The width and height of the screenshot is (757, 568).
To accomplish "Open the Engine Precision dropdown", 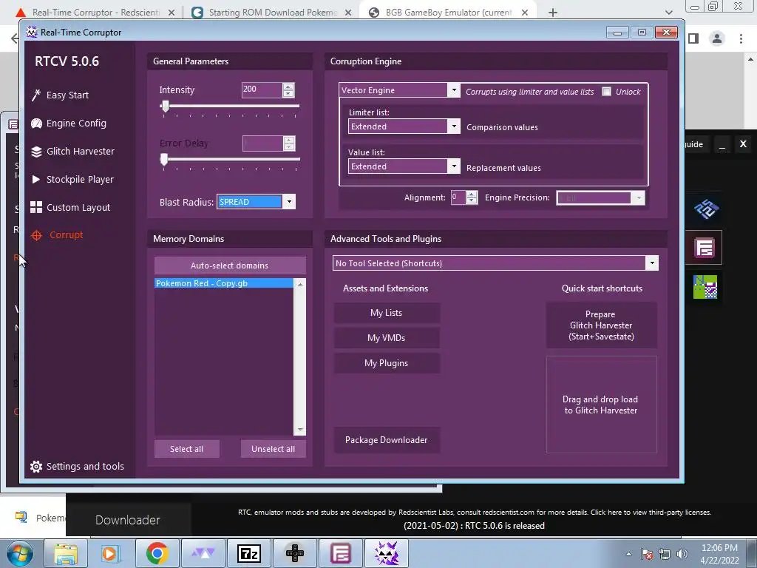I will click(x=639, y=198).
